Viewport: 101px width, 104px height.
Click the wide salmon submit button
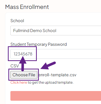coord(56,96)
